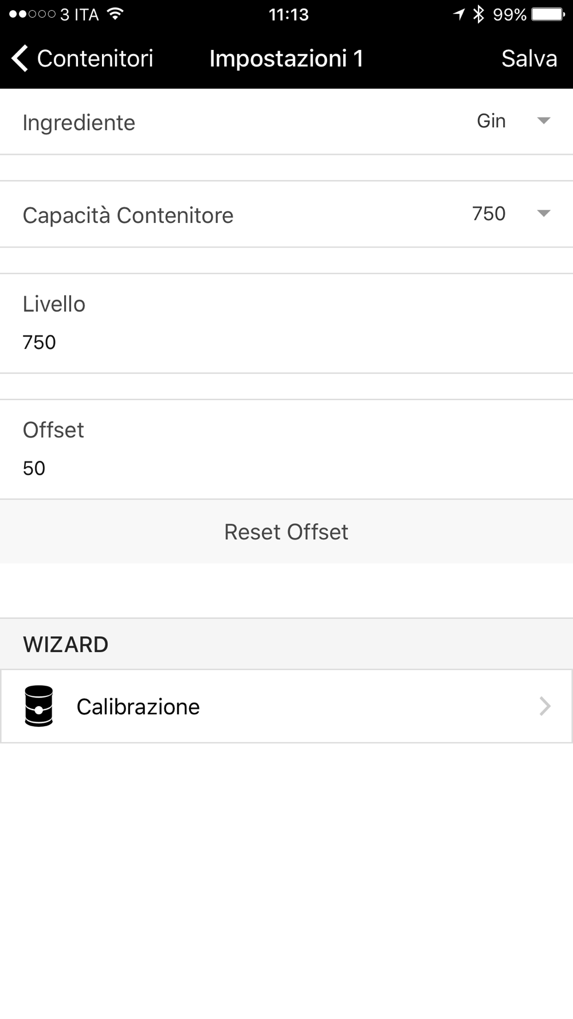Select the Gin ingredient value
This screenshot has height=1019, width=573.
pyautogui.click(x=491, y=121)
